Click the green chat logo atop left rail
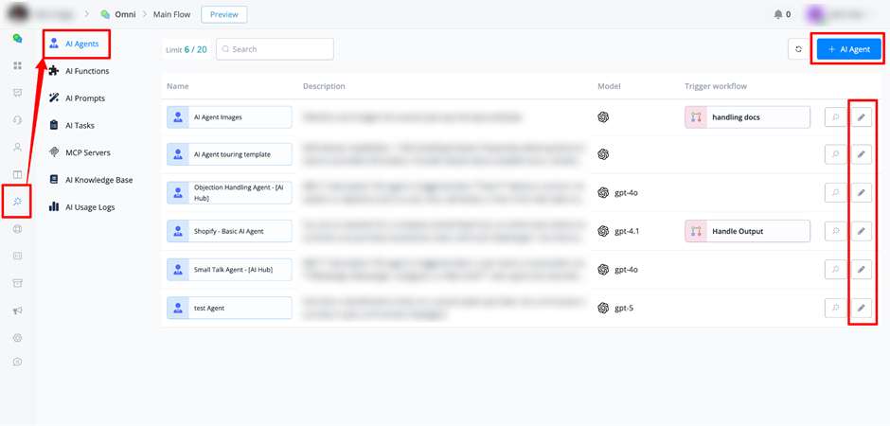This screenshot has height=426, width=890. [x=18, y=39]
